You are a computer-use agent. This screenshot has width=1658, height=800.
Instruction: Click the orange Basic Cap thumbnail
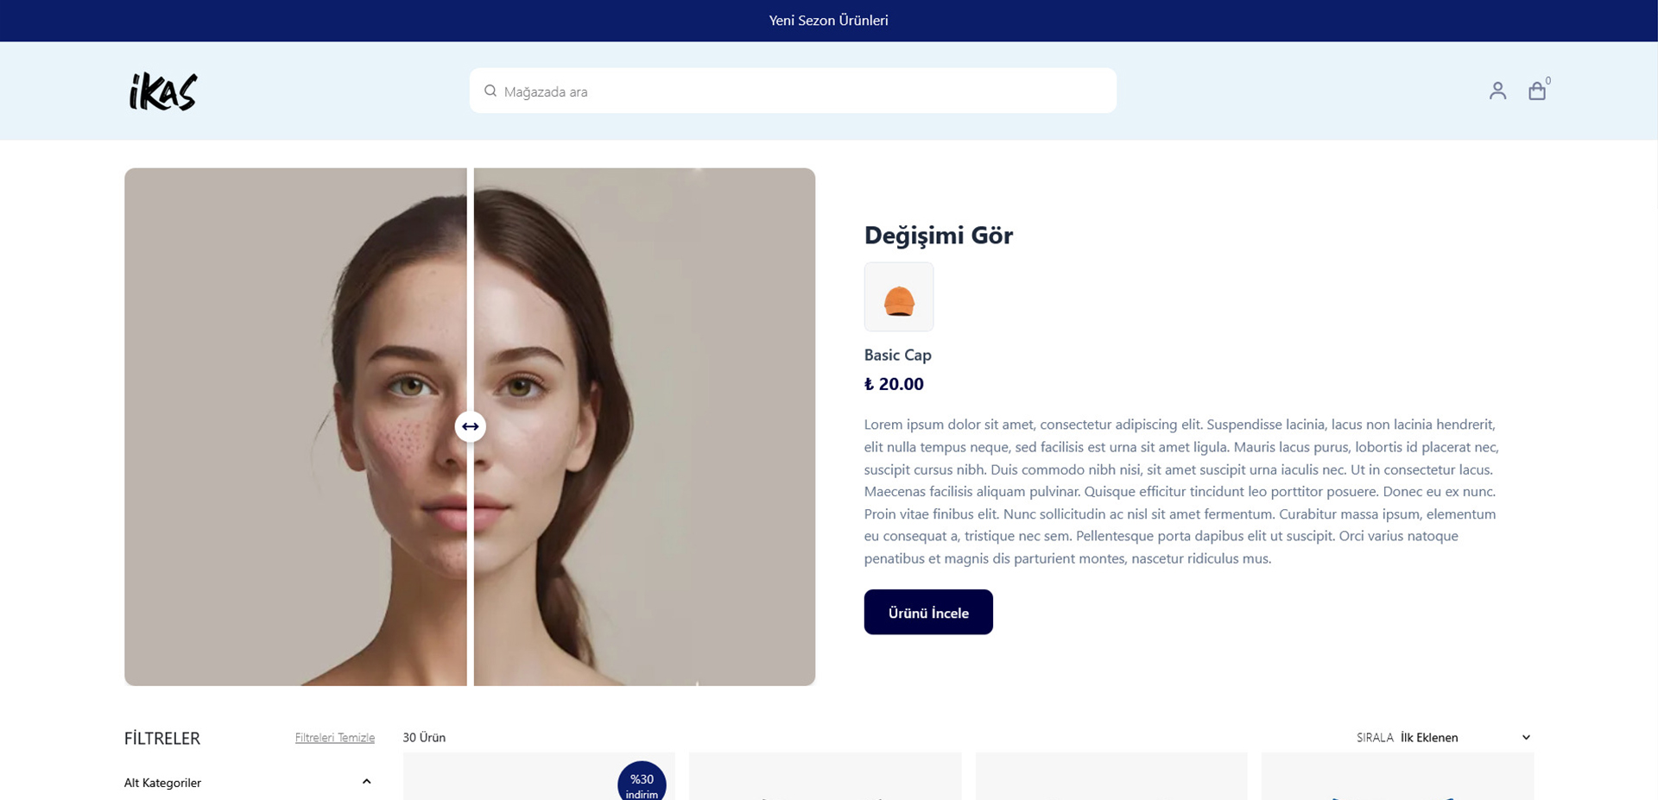click(x=899, y=297)
